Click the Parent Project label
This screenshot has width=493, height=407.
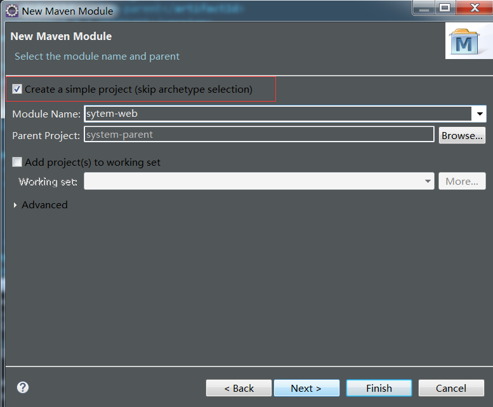pyautogui.click(x=46, y=136)
